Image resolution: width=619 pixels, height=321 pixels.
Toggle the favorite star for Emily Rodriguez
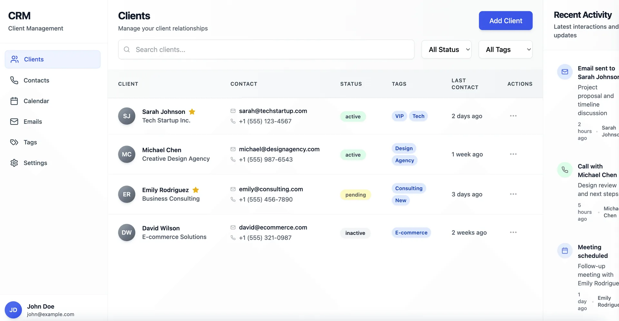pos(196,190)
